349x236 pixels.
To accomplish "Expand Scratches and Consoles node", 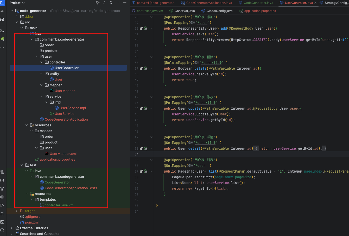I will (x=12, y=234).
